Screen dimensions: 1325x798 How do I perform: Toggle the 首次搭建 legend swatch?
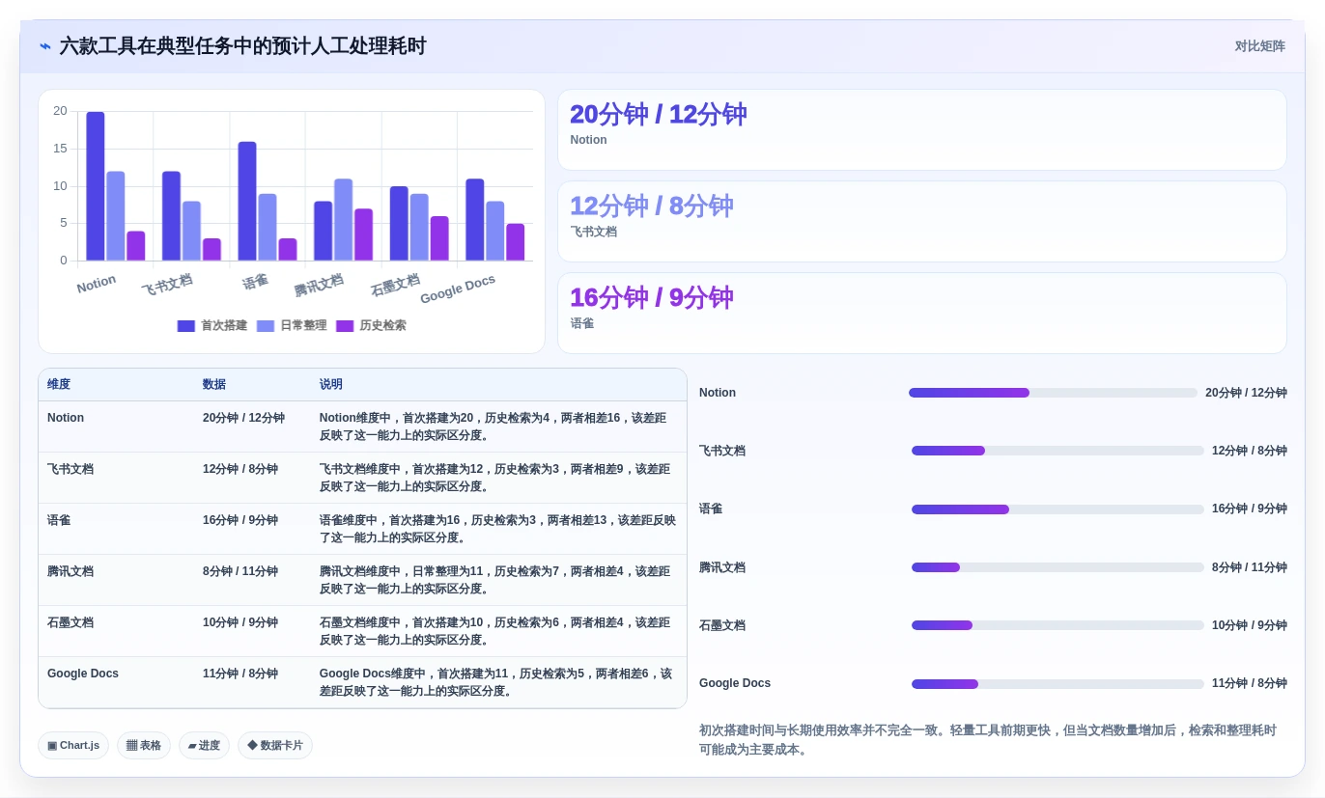click(186, 326)
